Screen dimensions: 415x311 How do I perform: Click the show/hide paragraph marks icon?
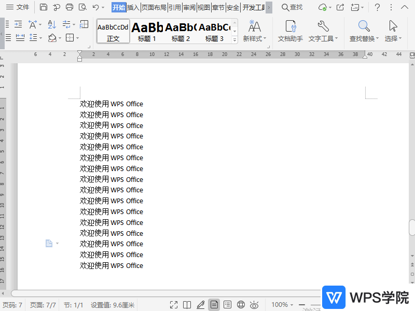tap(66, 24)
